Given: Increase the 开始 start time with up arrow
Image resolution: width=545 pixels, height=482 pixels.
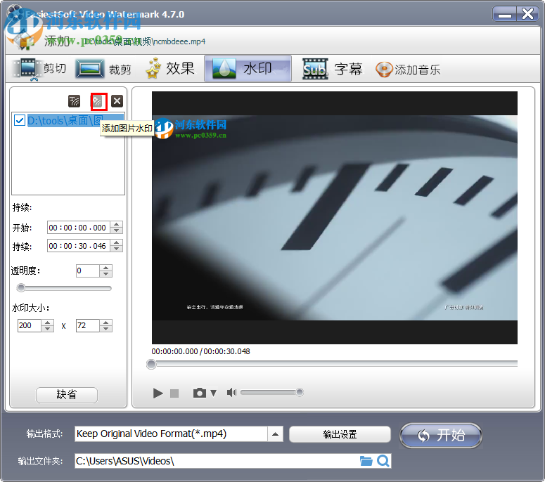Looking at the screenshot, I should click(x=117, y=225).
